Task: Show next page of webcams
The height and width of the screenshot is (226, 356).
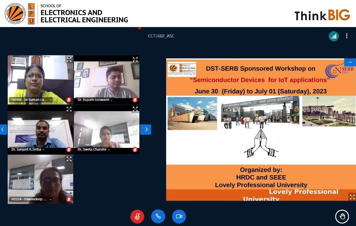Action: tap(145, 130)
